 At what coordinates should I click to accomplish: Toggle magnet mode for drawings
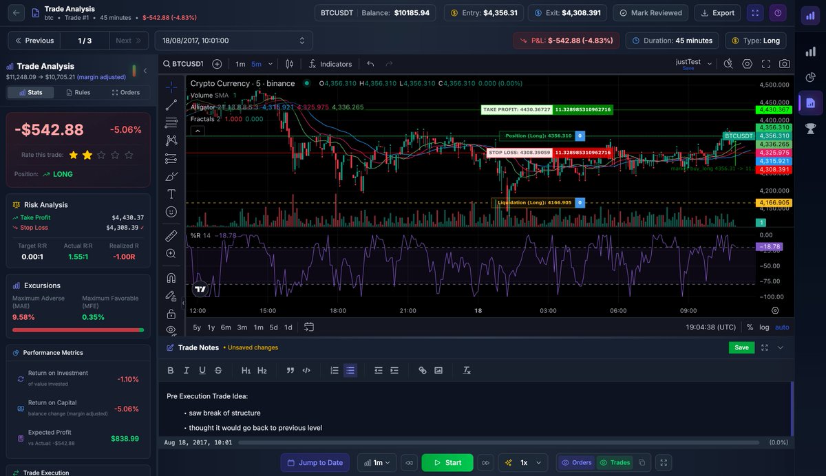(x=171, y=278)
